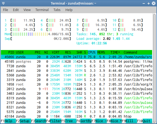Click the Uptime 01:22:56 text
The width and height of the screenshot is (157, 124).
tap(92, 43)
